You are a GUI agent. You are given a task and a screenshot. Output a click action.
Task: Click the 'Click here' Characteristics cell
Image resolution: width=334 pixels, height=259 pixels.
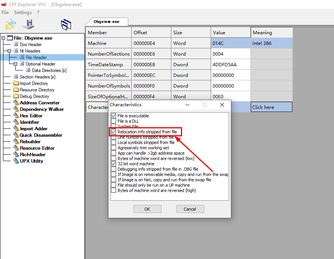[x=271, y=107]
